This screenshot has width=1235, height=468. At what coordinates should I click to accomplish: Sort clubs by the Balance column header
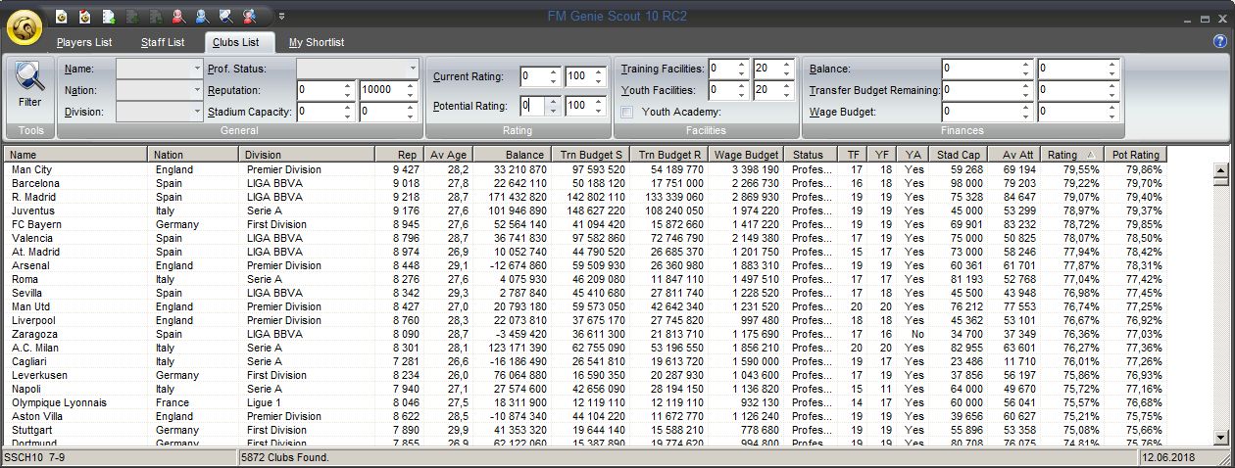[511, 155]
